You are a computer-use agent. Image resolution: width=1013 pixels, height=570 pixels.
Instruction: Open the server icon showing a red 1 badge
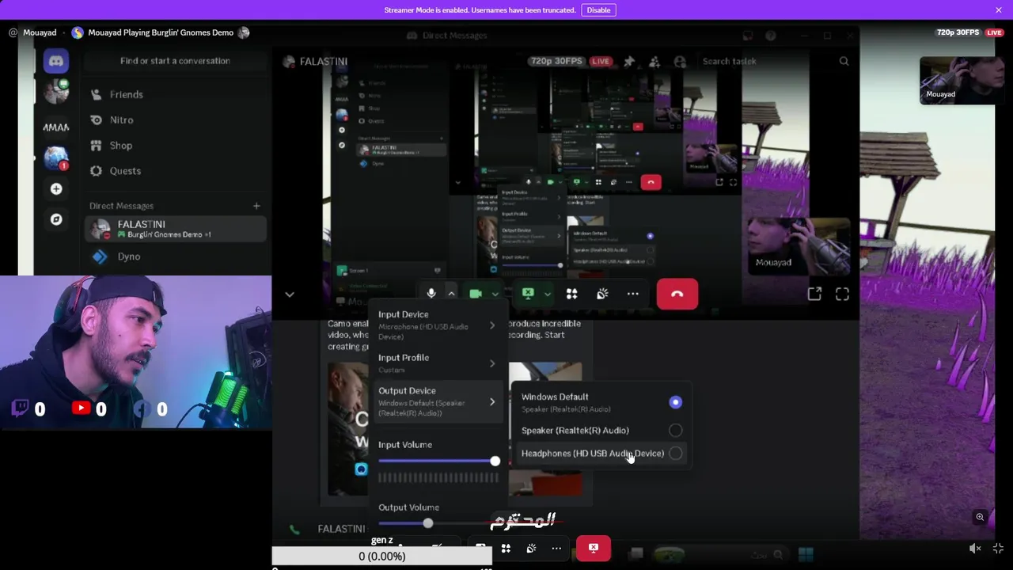pyautogui.click(x=55, y=158)
